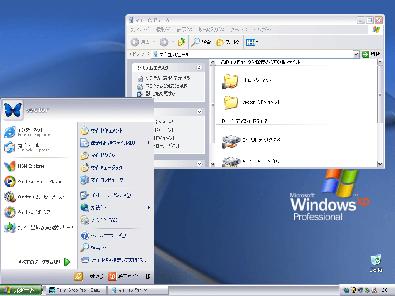Switch to Paint Shop Pro taskbar button
The height and width of the screenshot is (296, 395).
pos(77,290)
